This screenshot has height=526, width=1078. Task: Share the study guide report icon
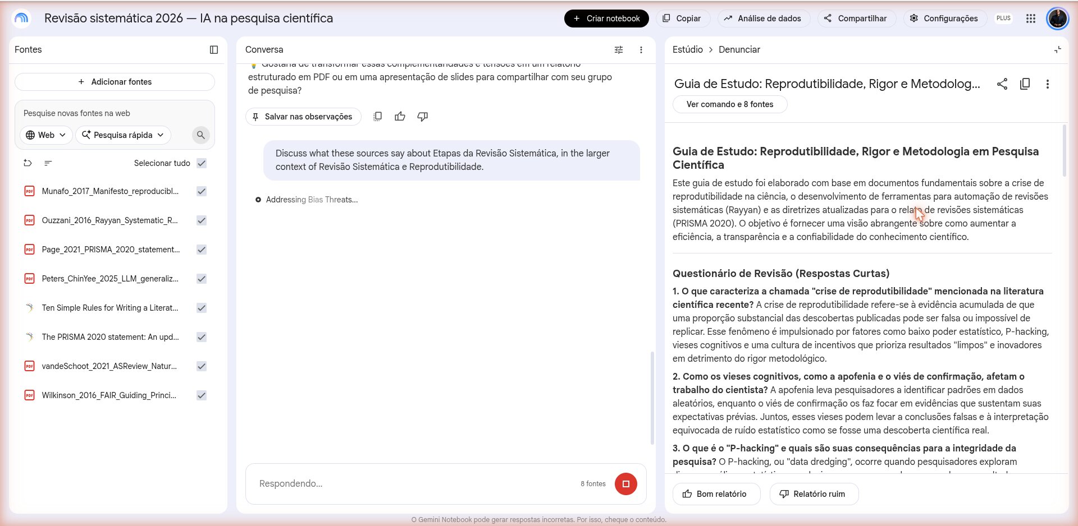tap(1002, 84)
